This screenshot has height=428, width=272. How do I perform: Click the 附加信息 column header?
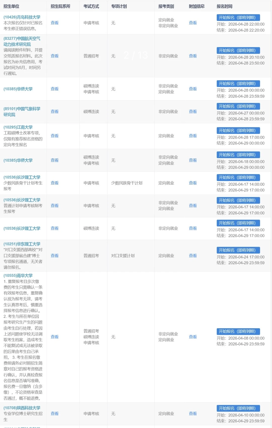coord(197,6)
